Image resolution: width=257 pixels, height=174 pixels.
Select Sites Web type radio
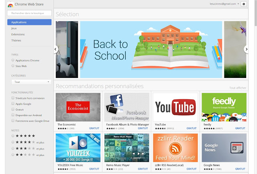coord(13,66)
